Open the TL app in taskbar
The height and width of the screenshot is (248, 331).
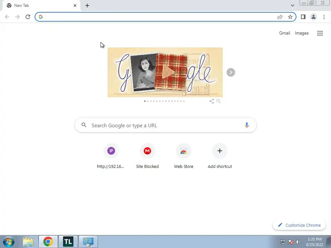(68, 242)
